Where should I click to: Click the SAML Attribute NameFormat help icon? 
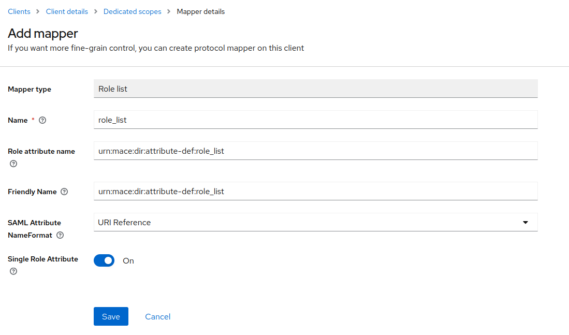(x=60, y=235)
